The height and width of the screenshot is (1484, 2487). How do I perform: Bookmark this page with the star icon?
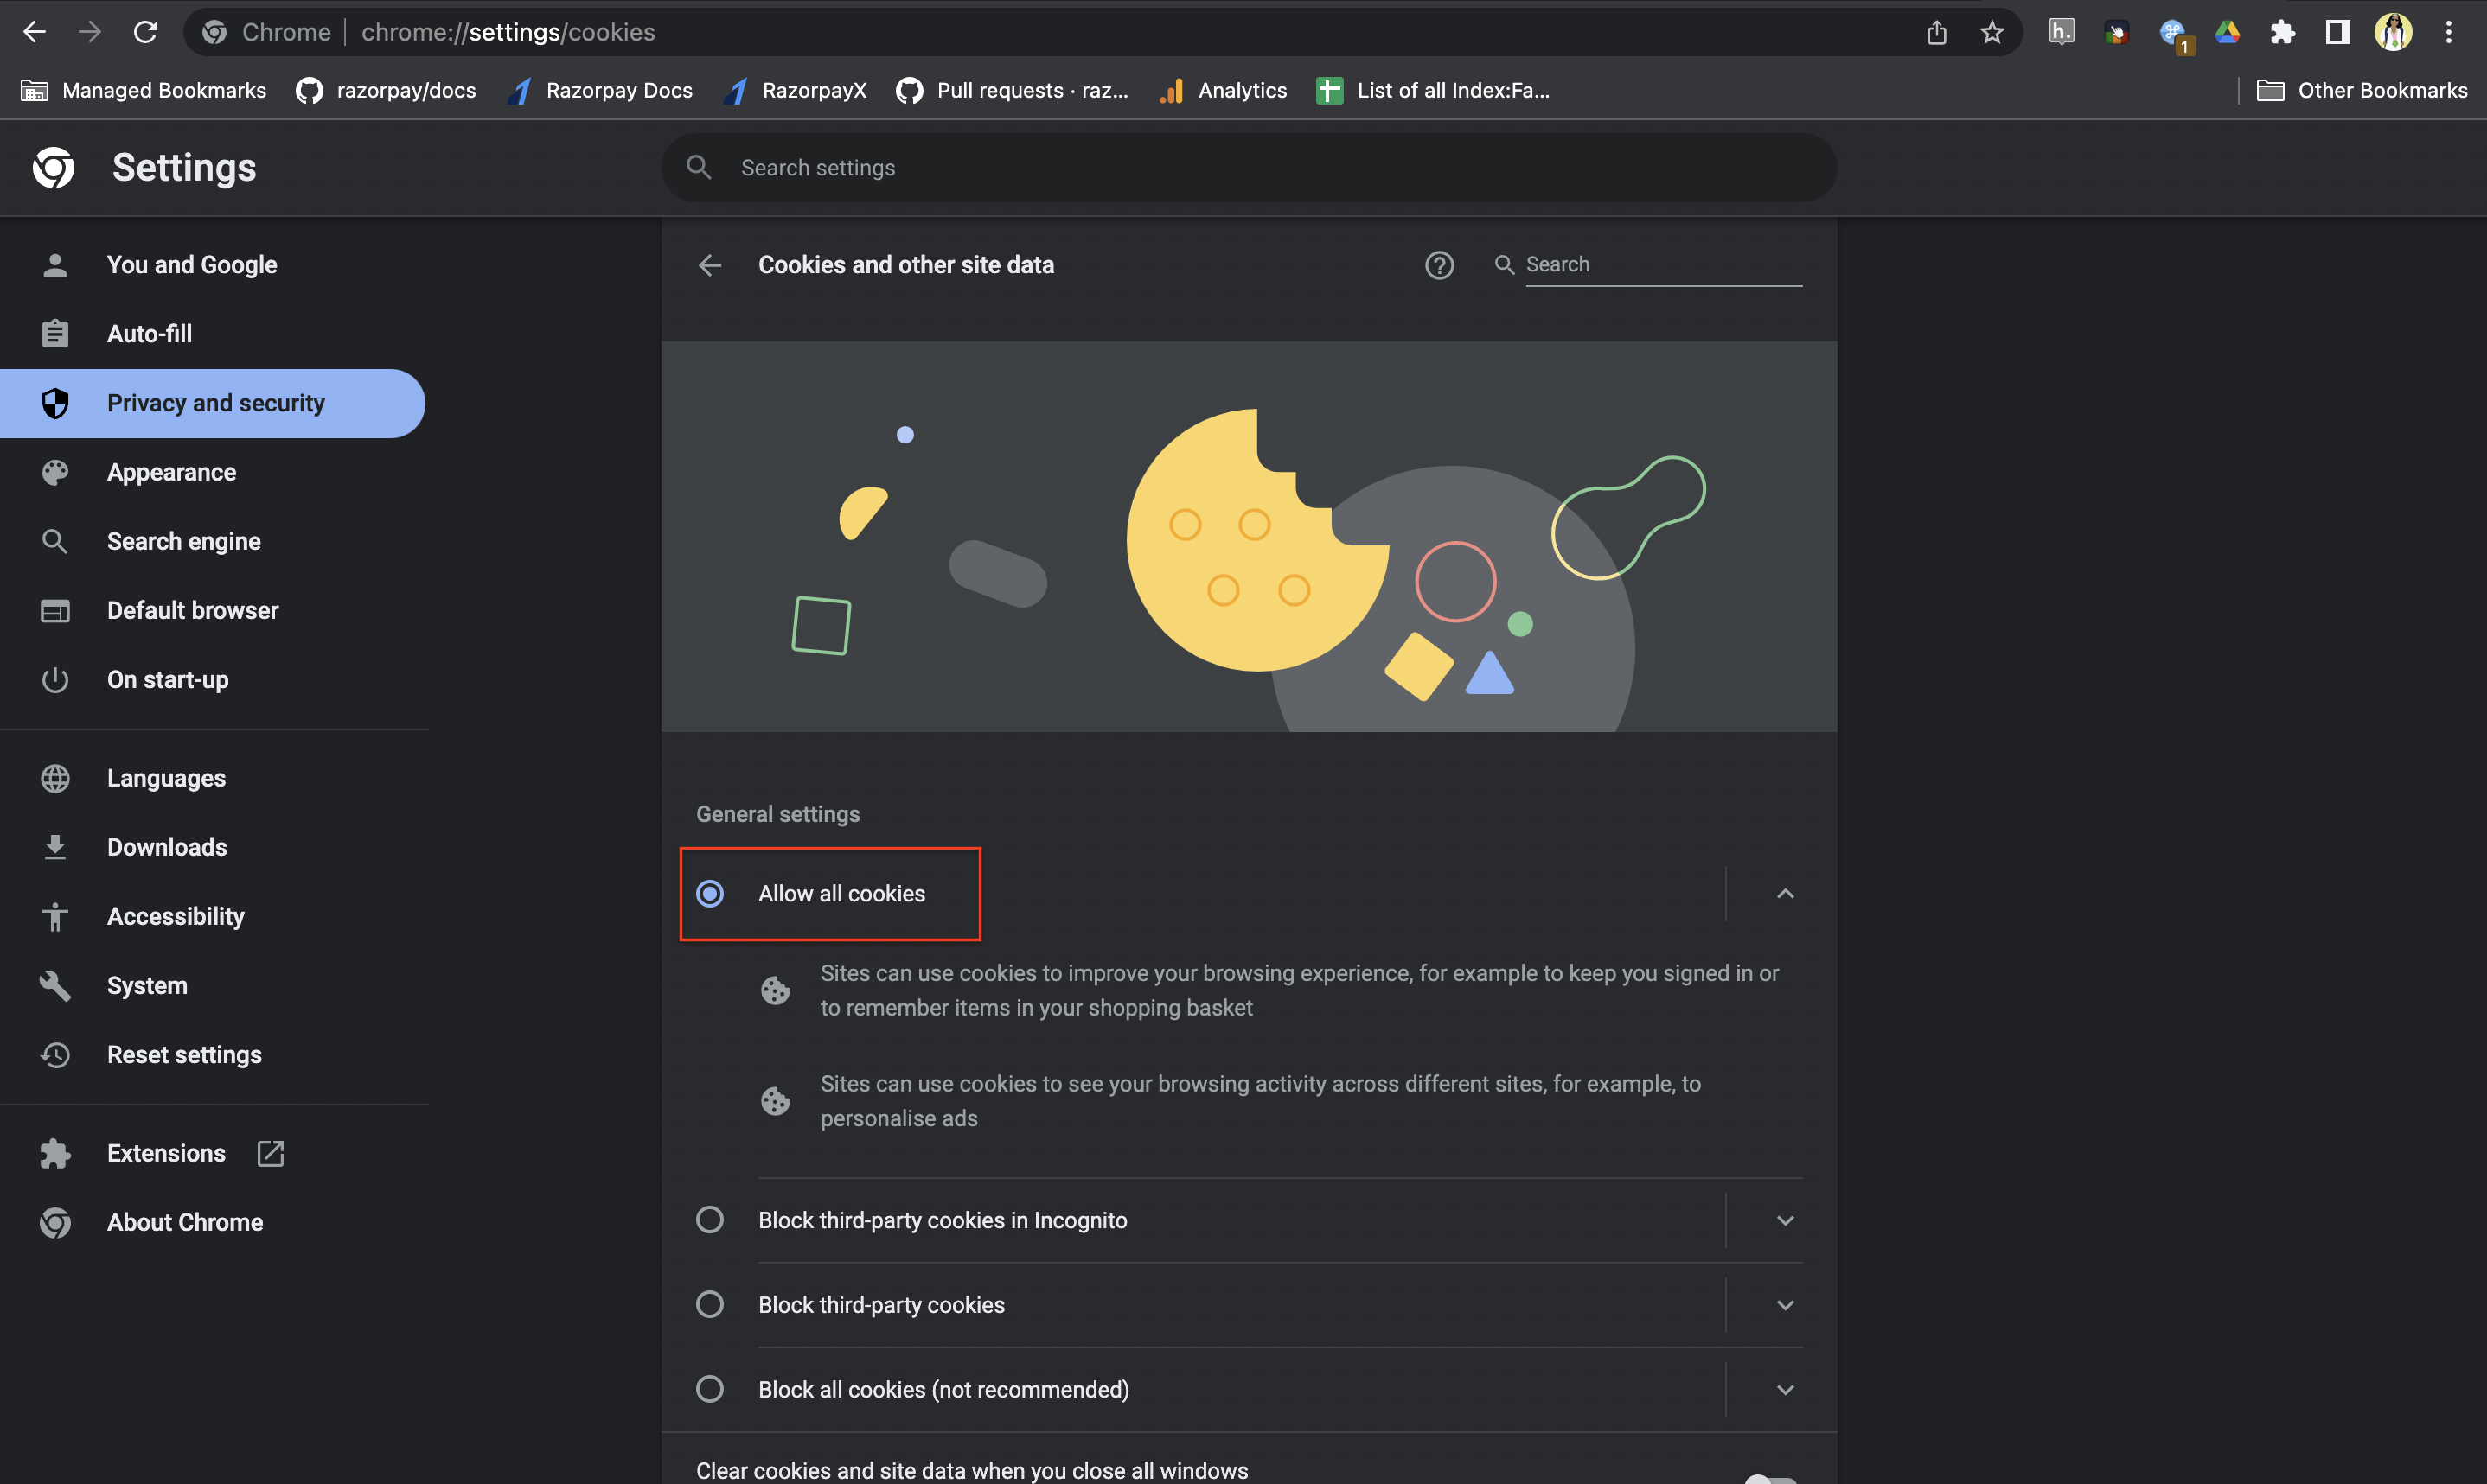[1992, 32]
